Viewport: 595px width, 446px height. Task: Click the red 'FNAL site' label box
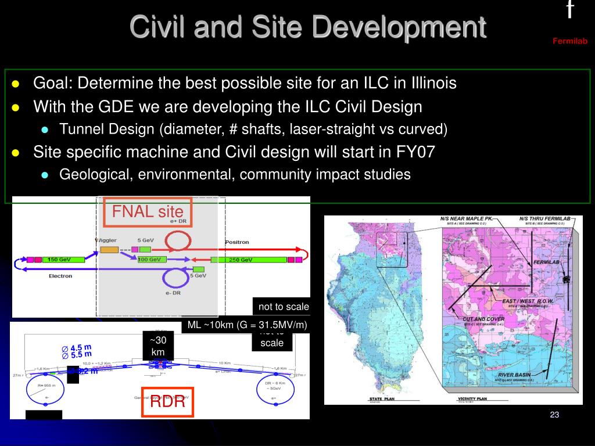click(x=148, y=212)
